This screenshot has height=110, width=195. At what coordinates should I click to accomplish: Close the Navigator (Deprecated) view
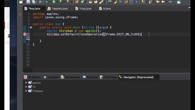(x=157, y=77)
